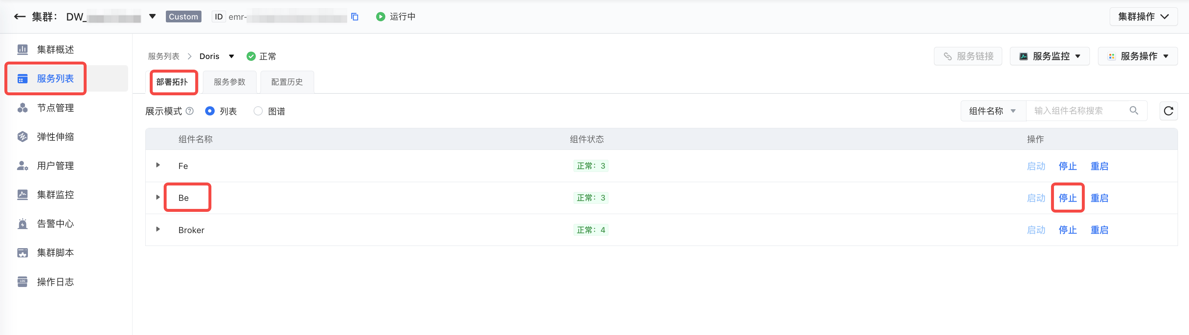This screenshot has height=335, width=1189.
Task: Click the search magnifier icon
Action: pyautogui.click(x=1134, y=111)
